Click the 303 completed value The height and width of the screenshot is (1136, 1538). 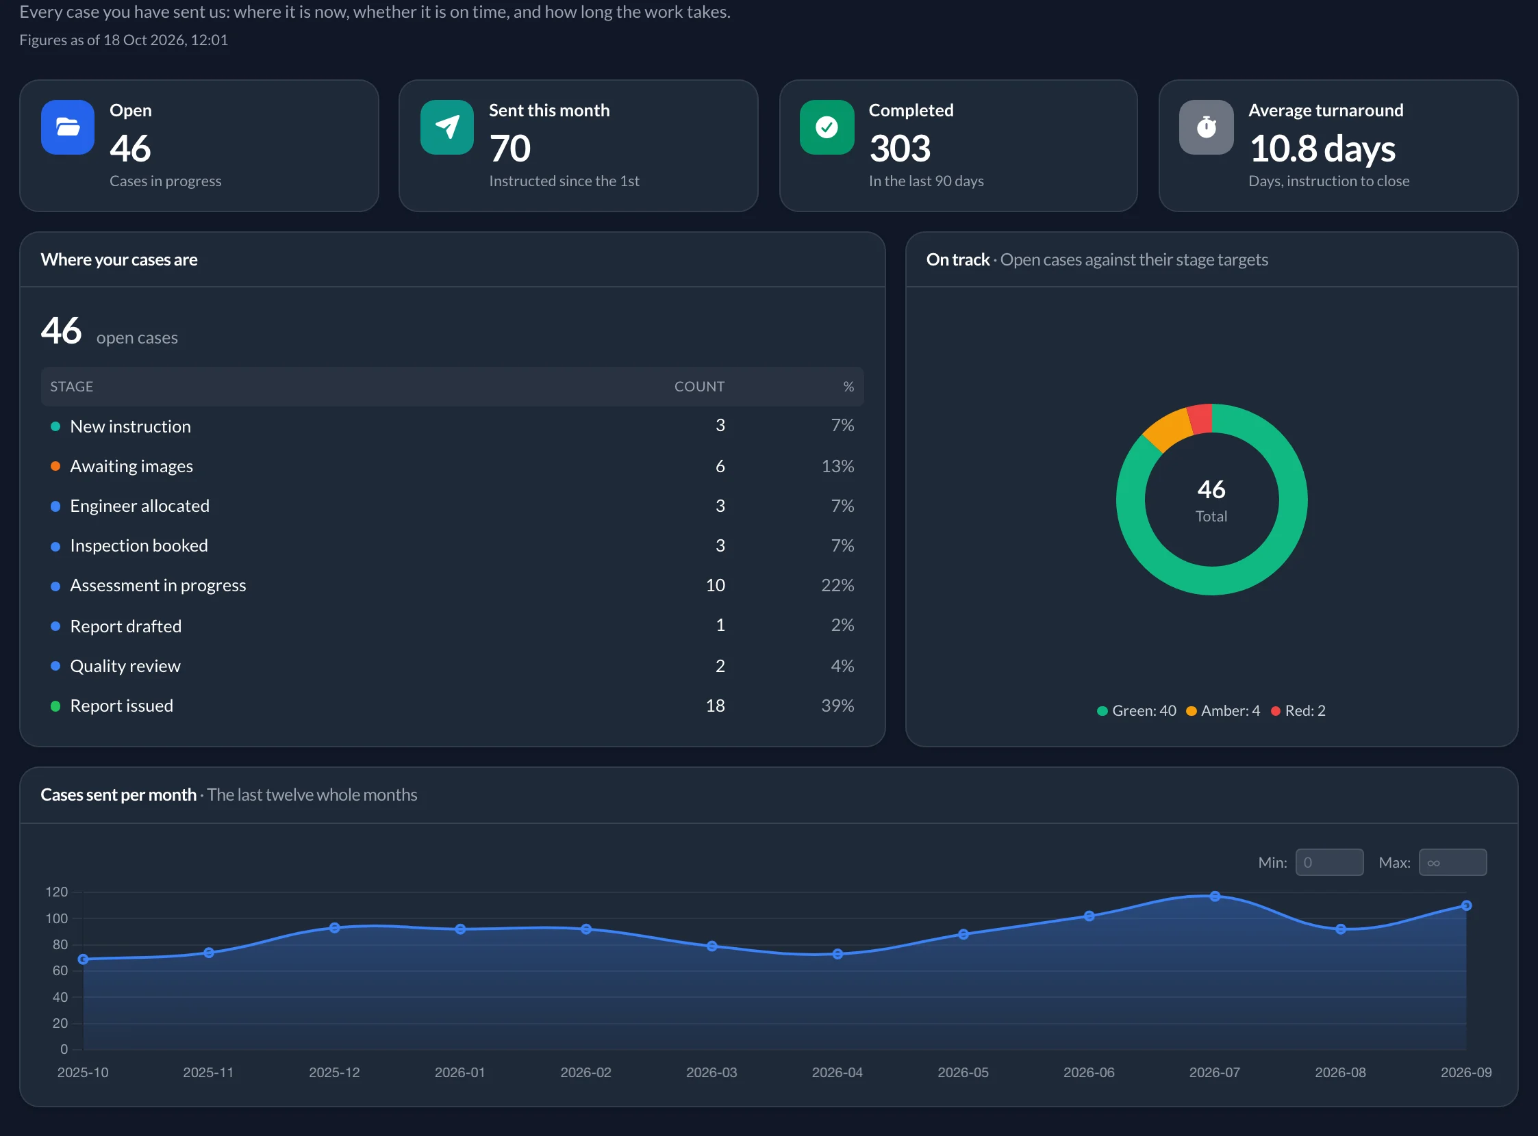tap(899, 149)
